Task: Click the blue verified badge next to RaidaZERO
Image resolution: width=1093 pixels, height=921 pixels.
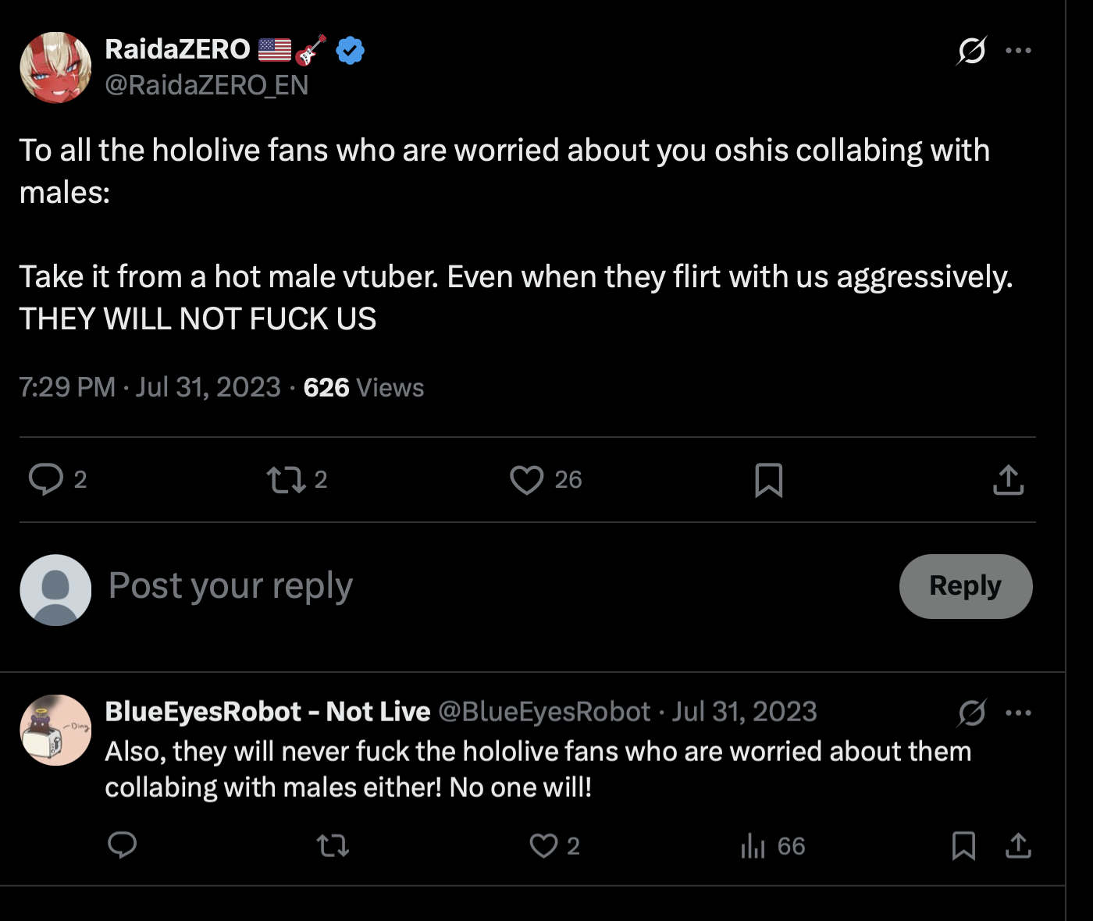Action: coord(351,50)
